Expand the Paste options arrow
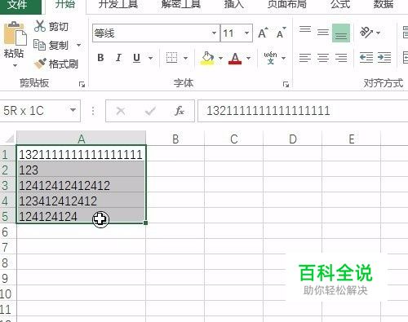Image resolution: width=408 pixels, height=322 pixels. (x=15, y=65)
